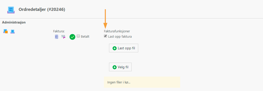Image resolution: width=263 pixels, height=91 pixels.
Task: Click the Last opp faktura label text
Action: tap(120, 37)
